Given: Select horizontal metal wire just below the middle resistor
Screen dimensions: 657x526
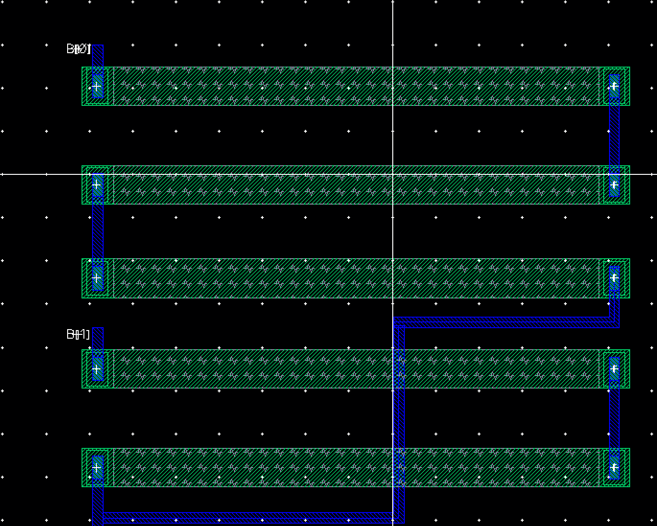Looking at the screenshot, I should pyautogui.click(x=506, y=322).
